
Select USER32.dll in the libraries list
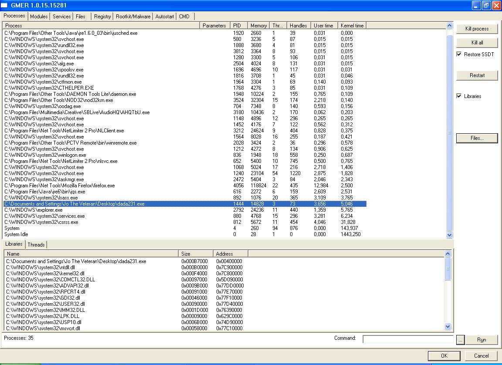click(x=126, y=304)
